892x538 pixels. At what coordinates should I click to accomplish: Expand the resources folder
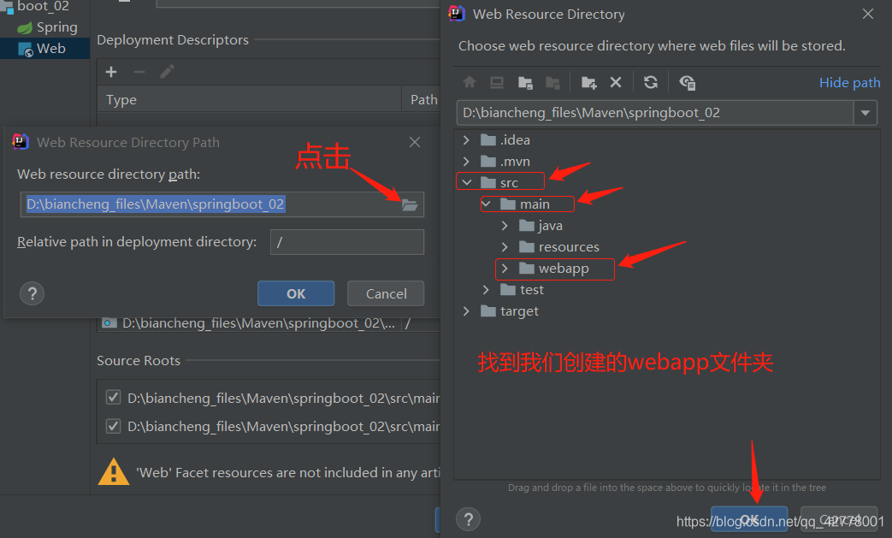click(505, 247)
